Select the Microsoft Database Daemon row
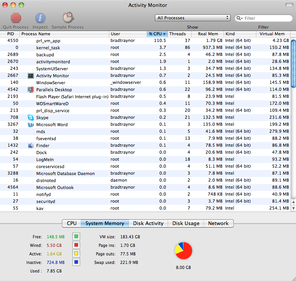The image size is (296, 281). tap(145, 173)
